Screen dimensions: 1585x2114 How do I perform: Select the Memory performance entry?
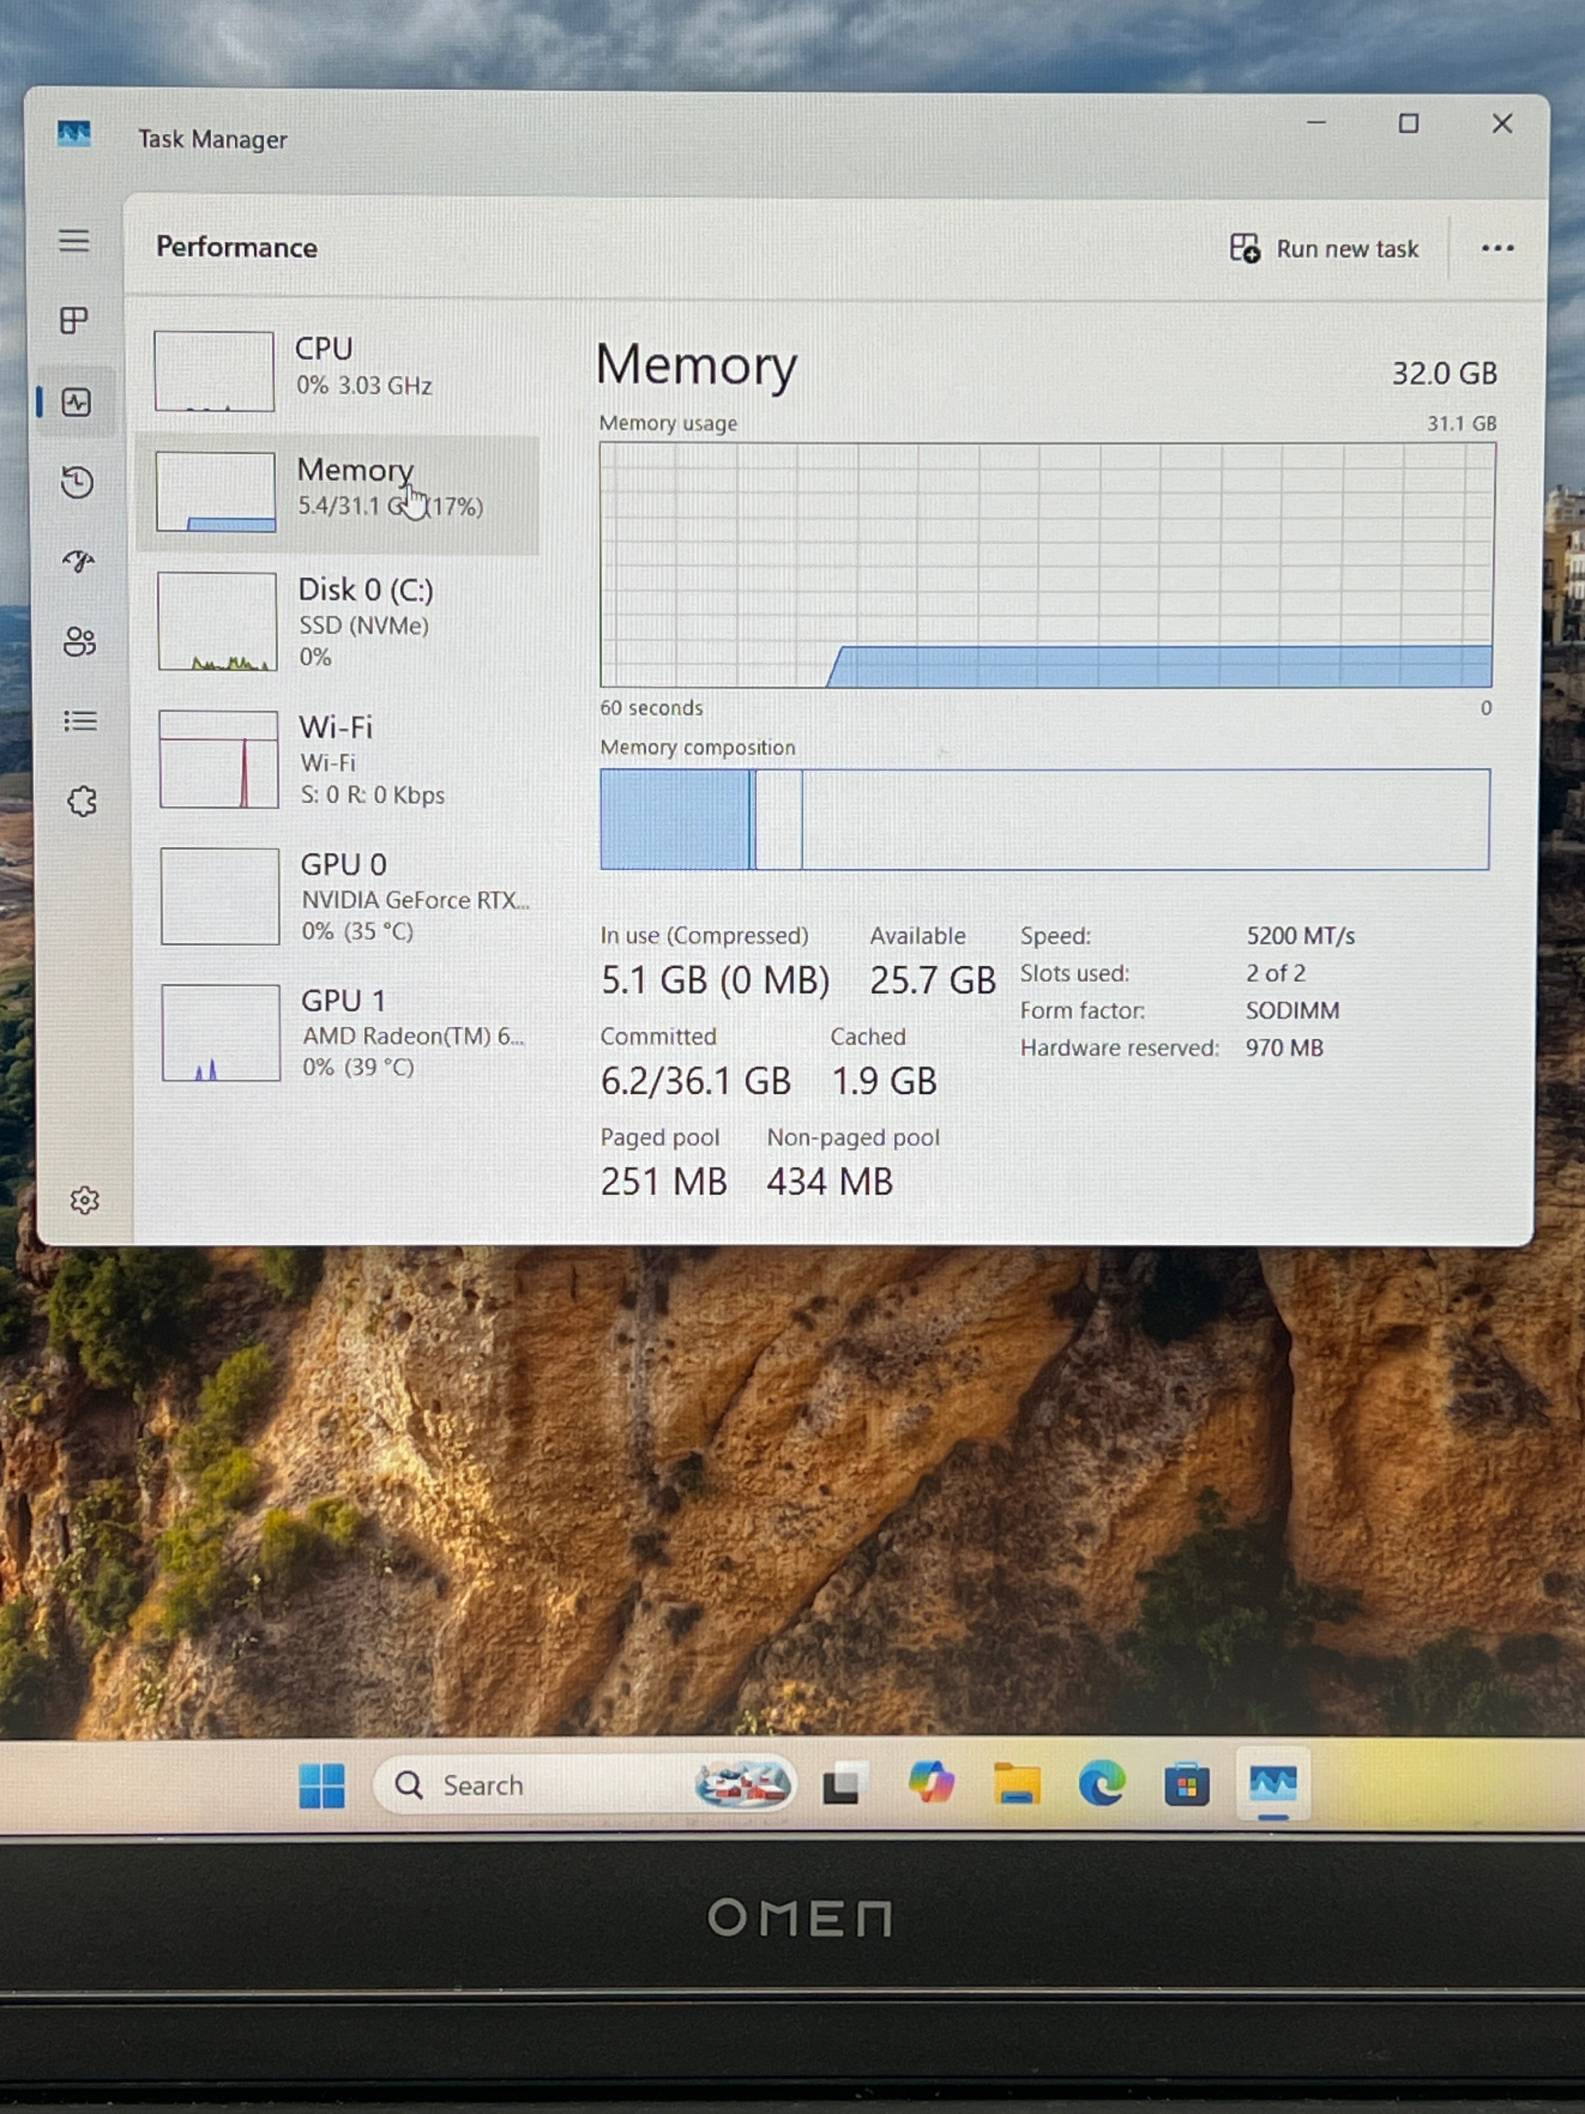click(x=338, y=493)
